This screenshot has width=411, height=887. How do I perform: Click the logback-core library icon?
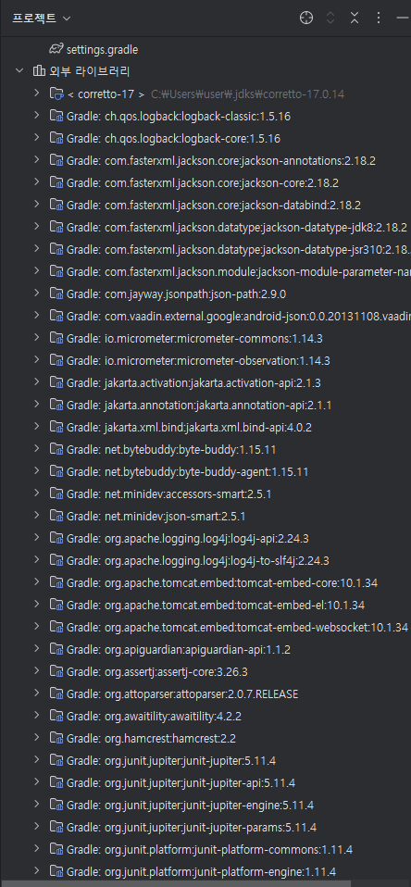point(56,138)
